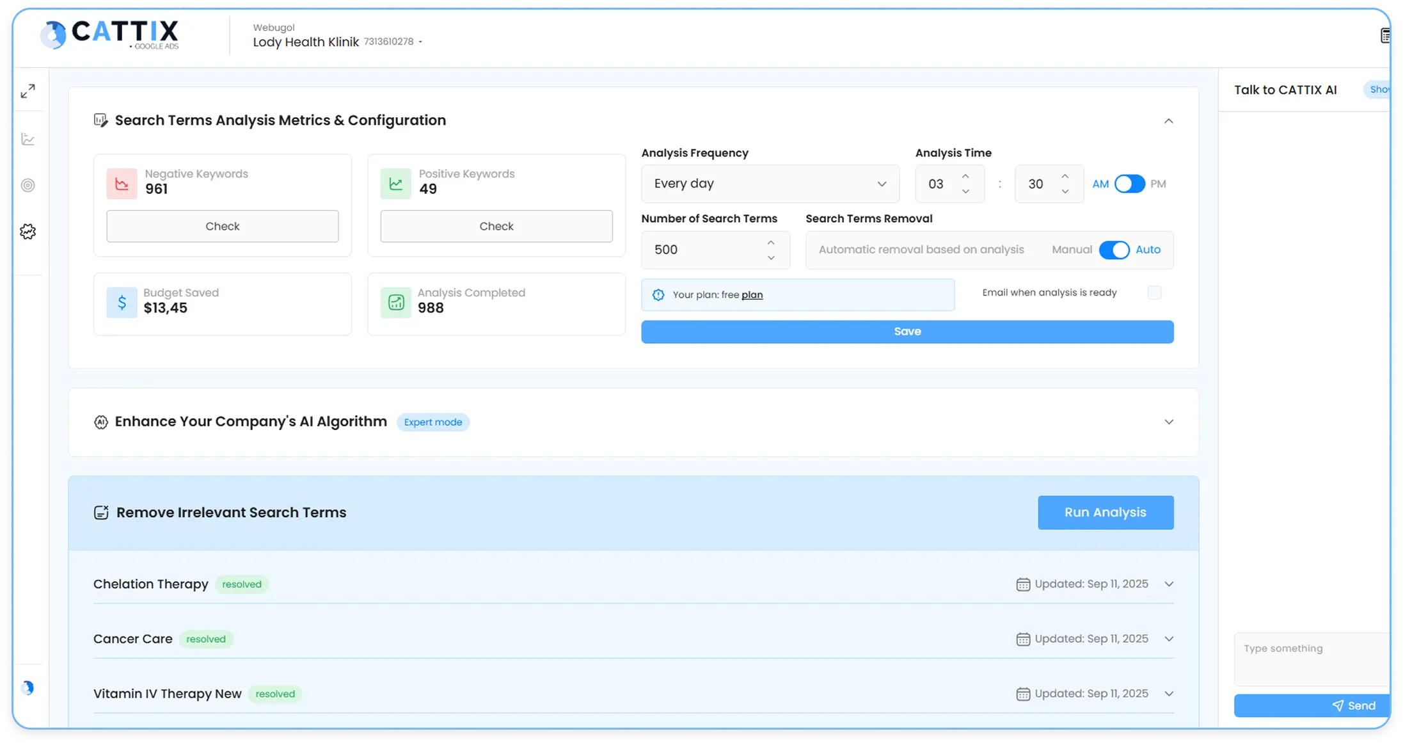Click the calendar icon beside Chelation Therapy date
The height and width of the screenshot is (745, 1403).
(x=1022, y=584)
